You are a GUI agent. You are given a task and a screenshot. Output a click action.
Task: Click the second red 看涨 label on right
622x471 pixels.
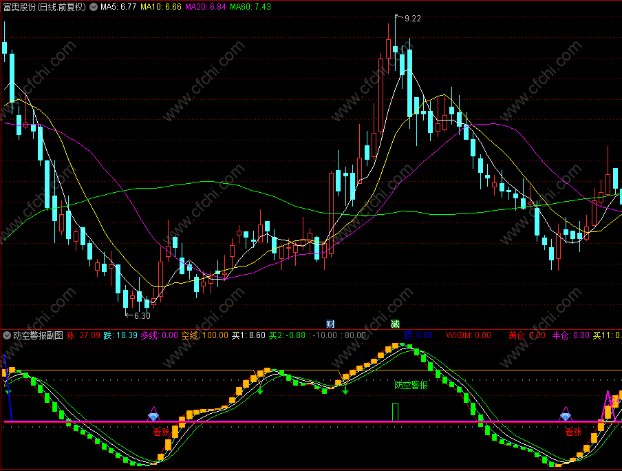tap(573, 432)
